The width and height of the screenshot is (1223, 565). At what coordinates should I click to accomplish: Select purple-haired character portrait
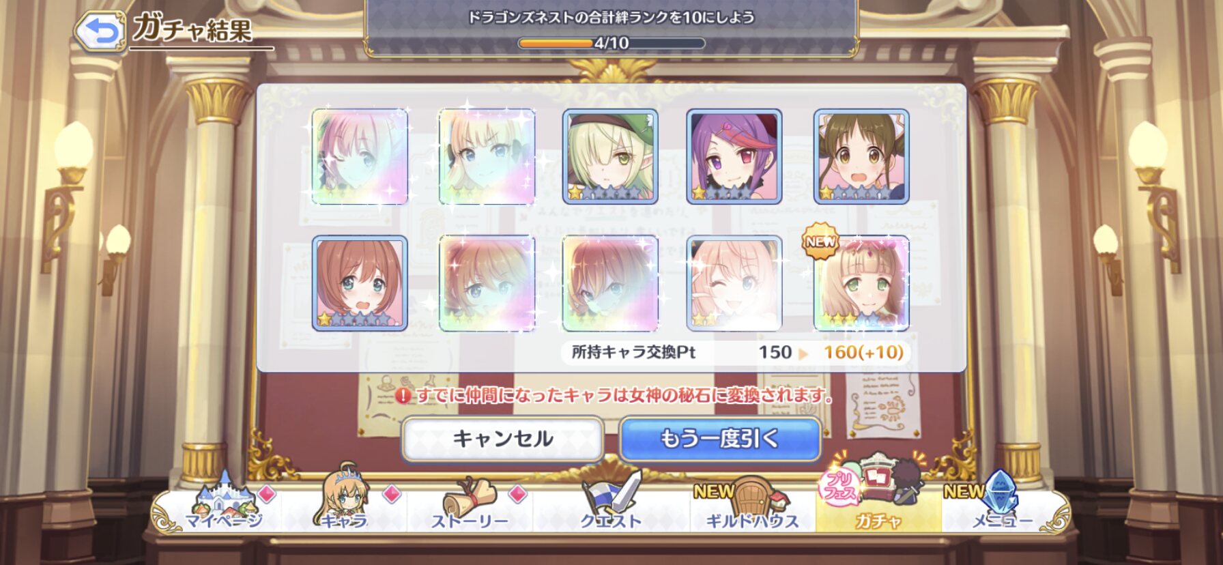pos(734,157)
